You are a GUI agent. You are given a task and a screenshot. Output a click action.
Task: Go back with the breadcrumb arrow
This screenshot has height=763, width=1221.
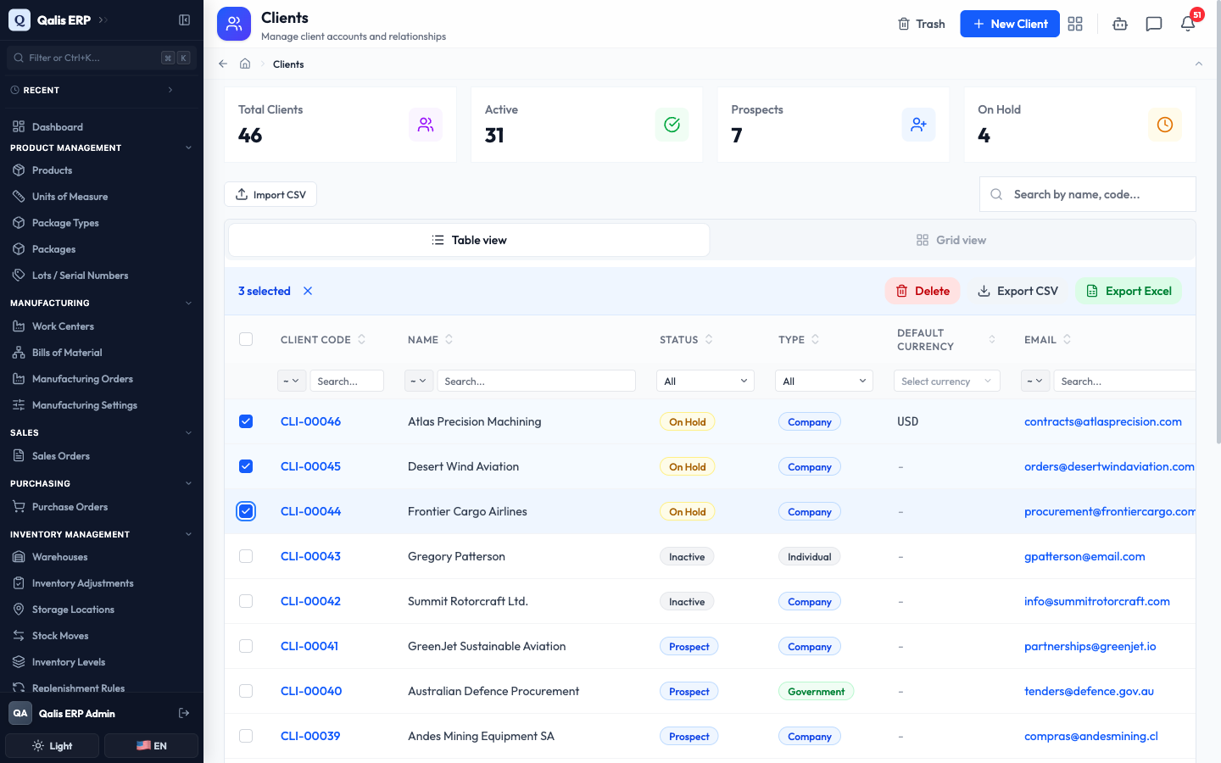223,64
